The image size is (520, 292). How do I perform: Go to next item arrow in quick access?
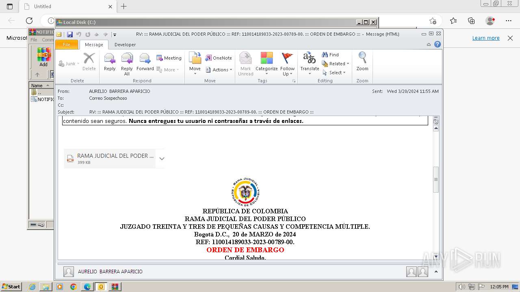tap(106, 34)
